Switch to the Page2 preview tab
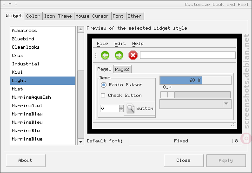The height and width of the screenshot is (173, 252). pos(122,70)
